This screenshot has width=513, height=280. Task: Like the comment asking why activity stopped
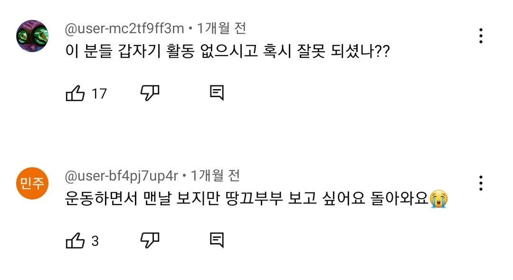(x=75, y=93)
